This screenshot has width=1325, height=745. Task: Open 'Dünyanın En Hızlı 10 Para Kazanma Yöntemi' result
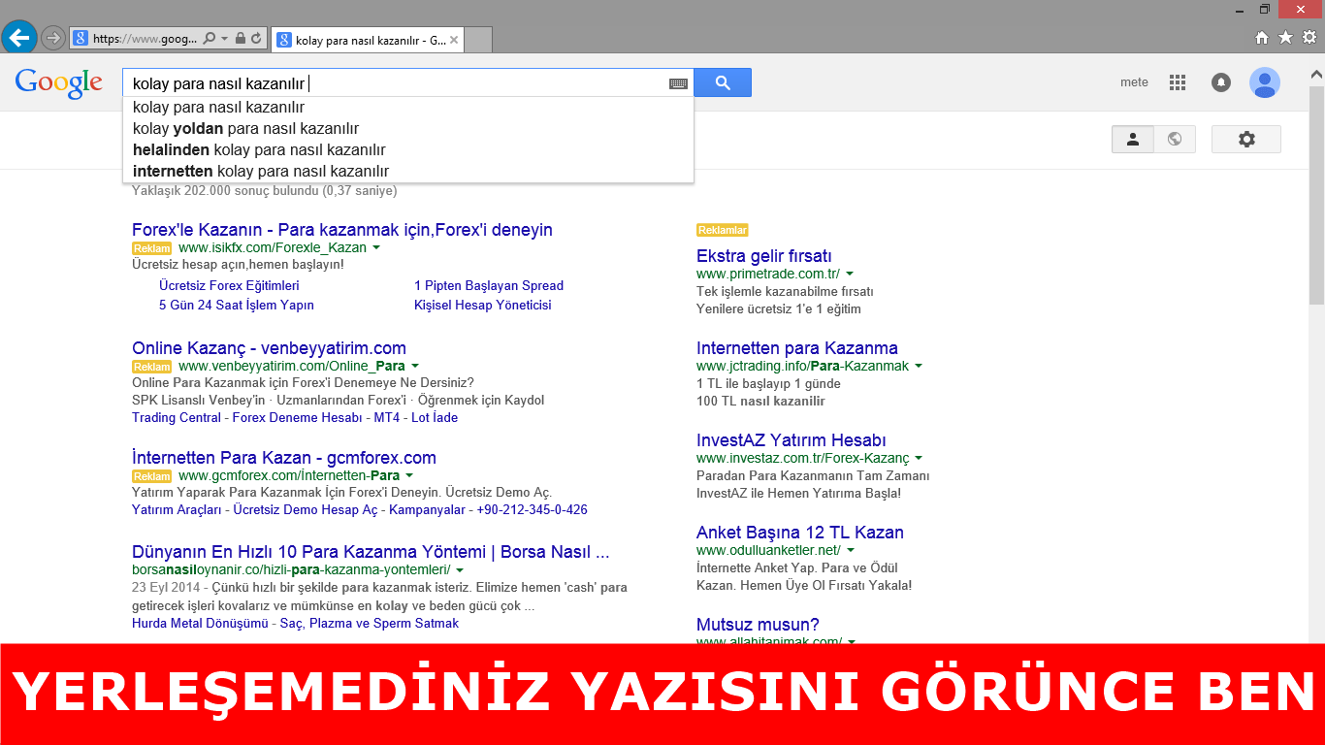click(371, 552)
